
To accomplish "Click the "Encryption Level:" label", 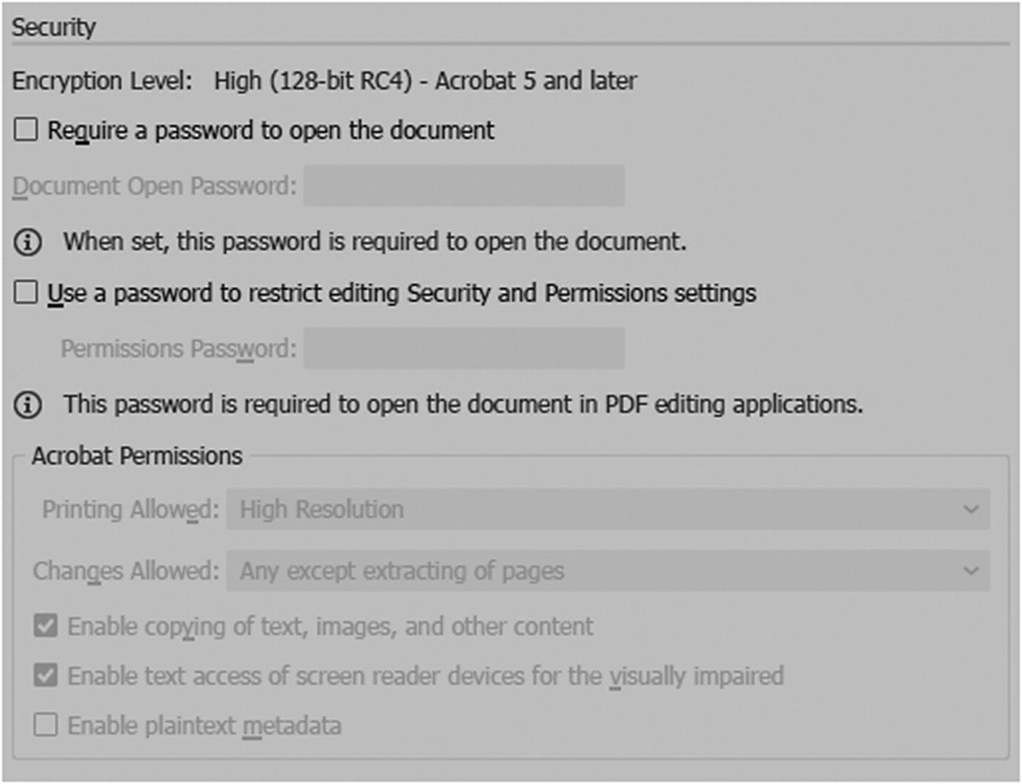I will 102,80.
